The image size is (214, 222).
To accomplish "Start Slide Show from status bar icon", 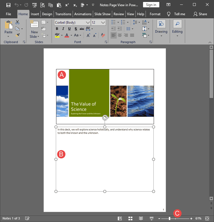I will (x=151, y=218).
